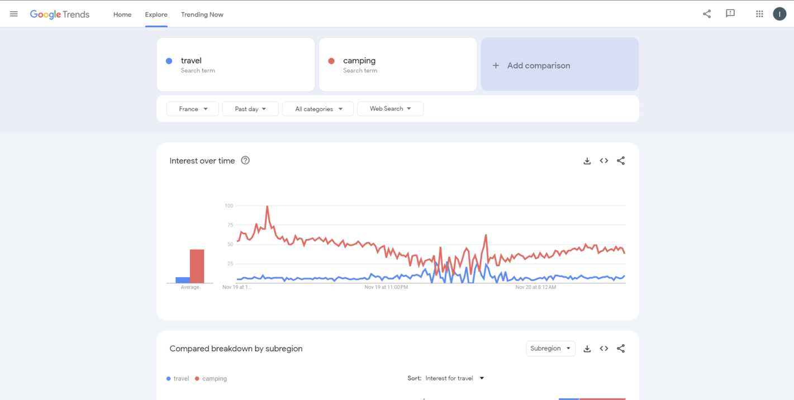Screen dimensions: 794x400
Task: Embed the Compared breakdown by subregion chart
Action: 604,349
